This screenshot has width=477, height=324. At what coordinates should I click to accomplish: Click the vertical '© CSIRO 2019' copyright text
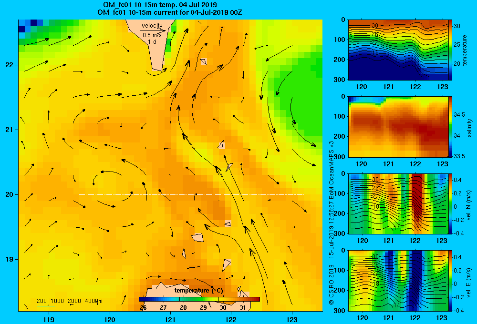[332, 284]
